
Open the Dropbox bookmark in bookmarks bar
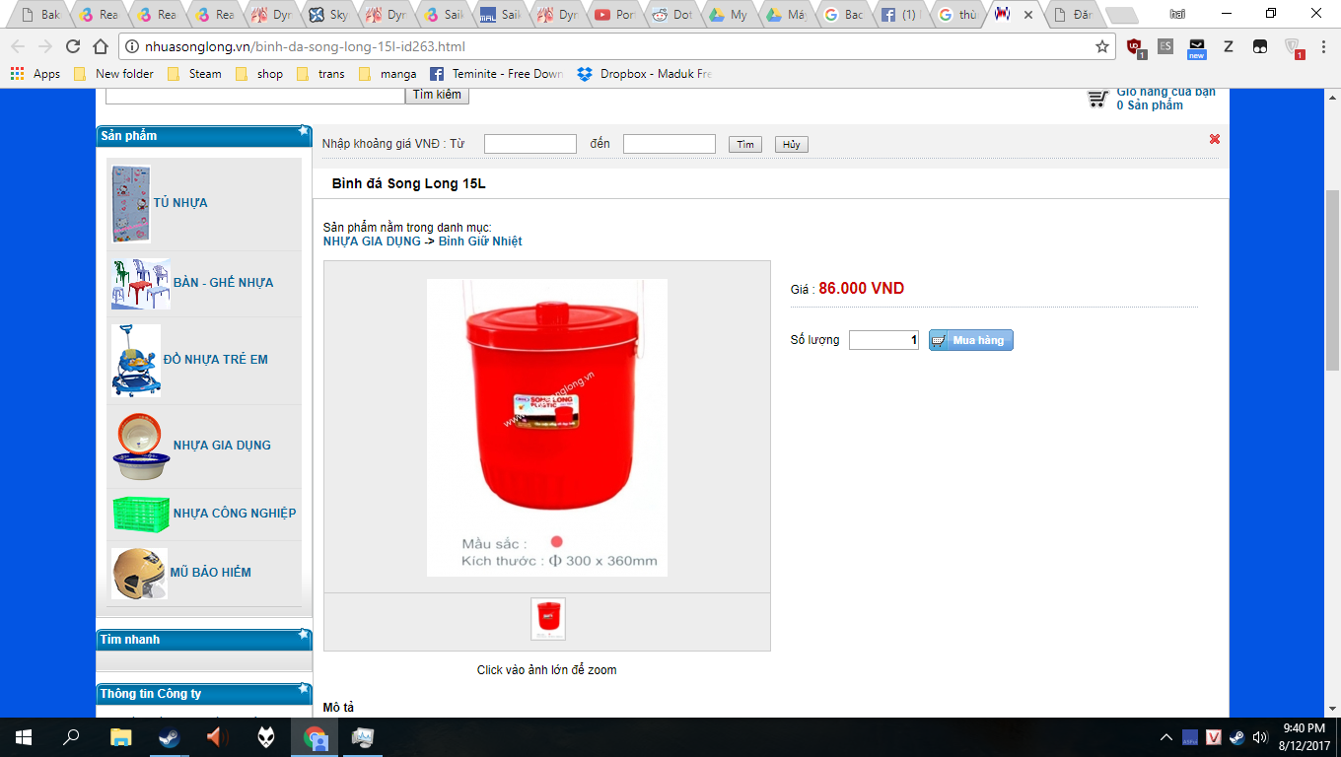644,74
